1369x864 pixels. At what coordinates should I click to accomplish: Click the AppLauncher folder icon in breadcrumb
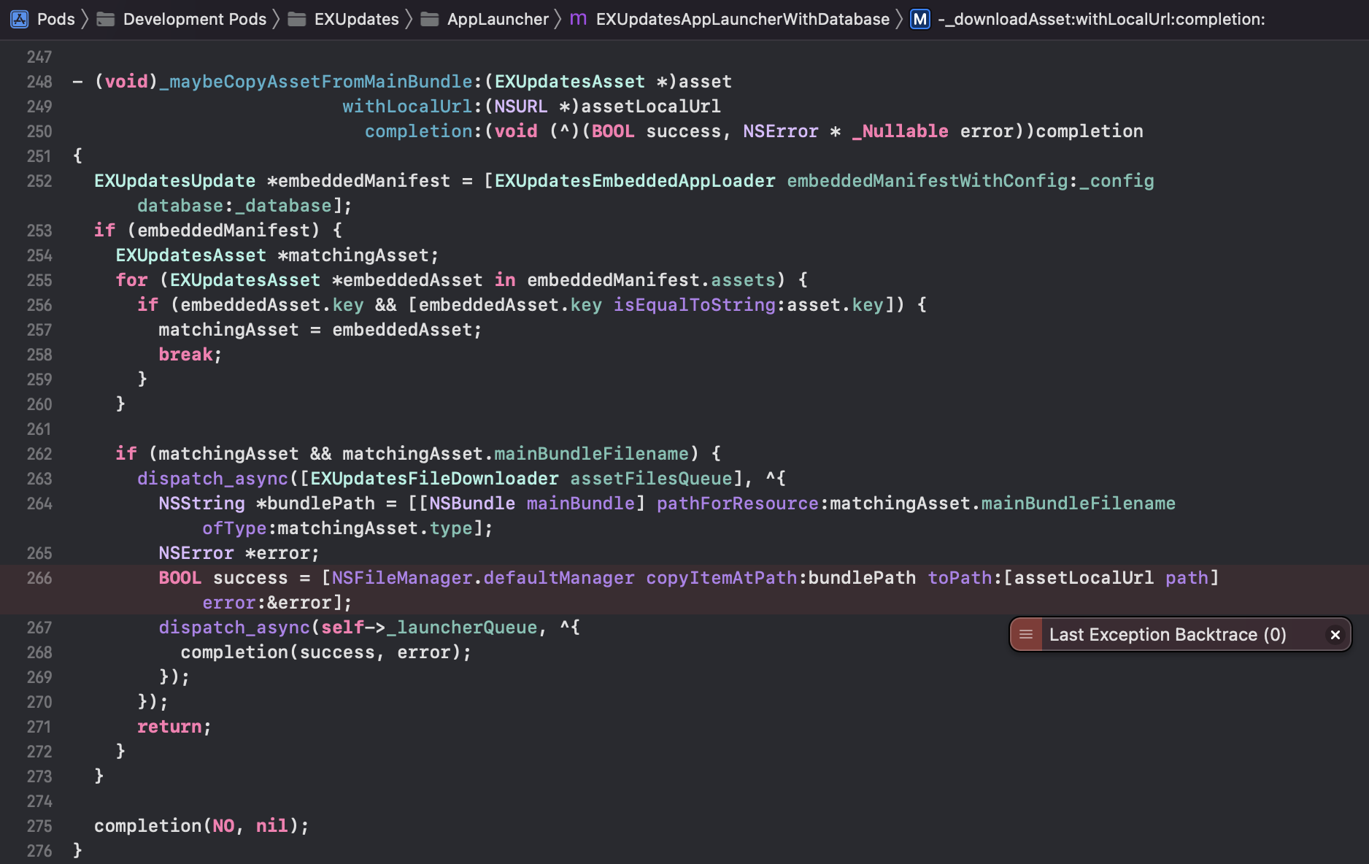click(x=430, y=19)
